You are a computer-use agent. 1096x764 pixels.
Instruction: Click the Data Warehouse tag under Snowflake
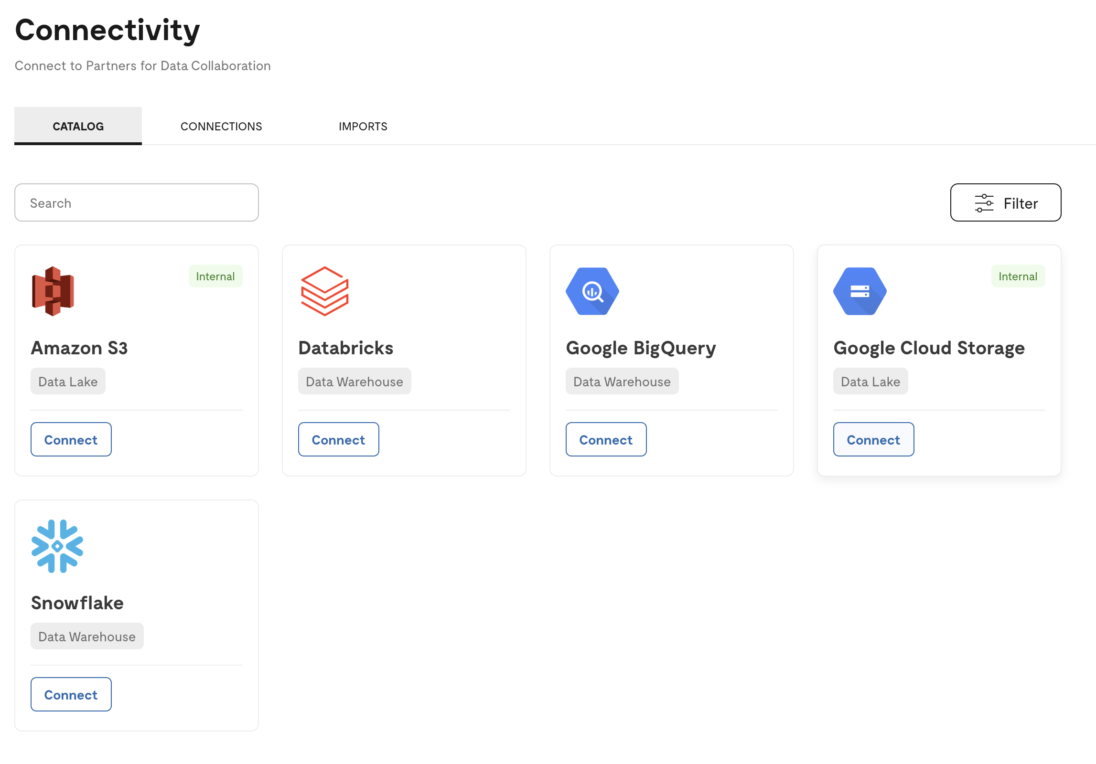click(87, 637)
